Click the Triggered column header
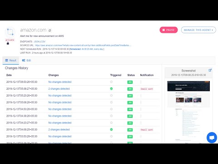The height and width of the screenshot is (164, 218). point(116,75)
